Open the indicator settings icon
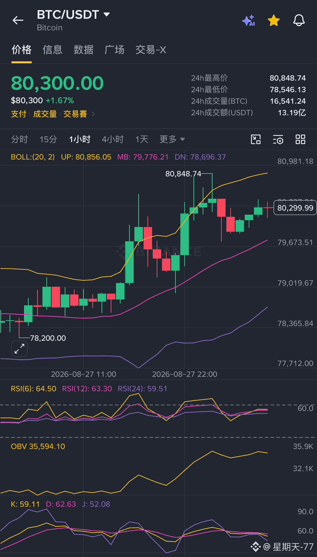 [278, 139]
